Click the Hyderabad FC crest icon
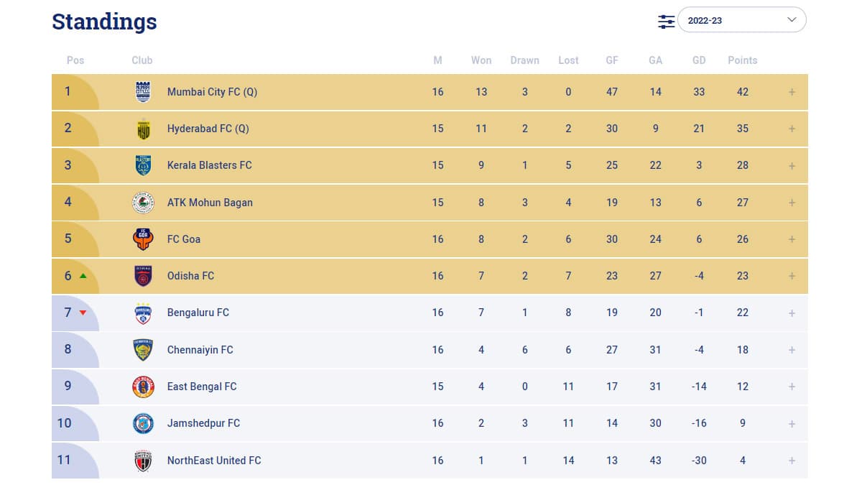Viewport: 862px width, 485px height. click(x=144, y=129)
